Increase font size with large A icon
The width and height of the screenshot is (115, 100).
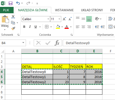click(x=64, y=19)
